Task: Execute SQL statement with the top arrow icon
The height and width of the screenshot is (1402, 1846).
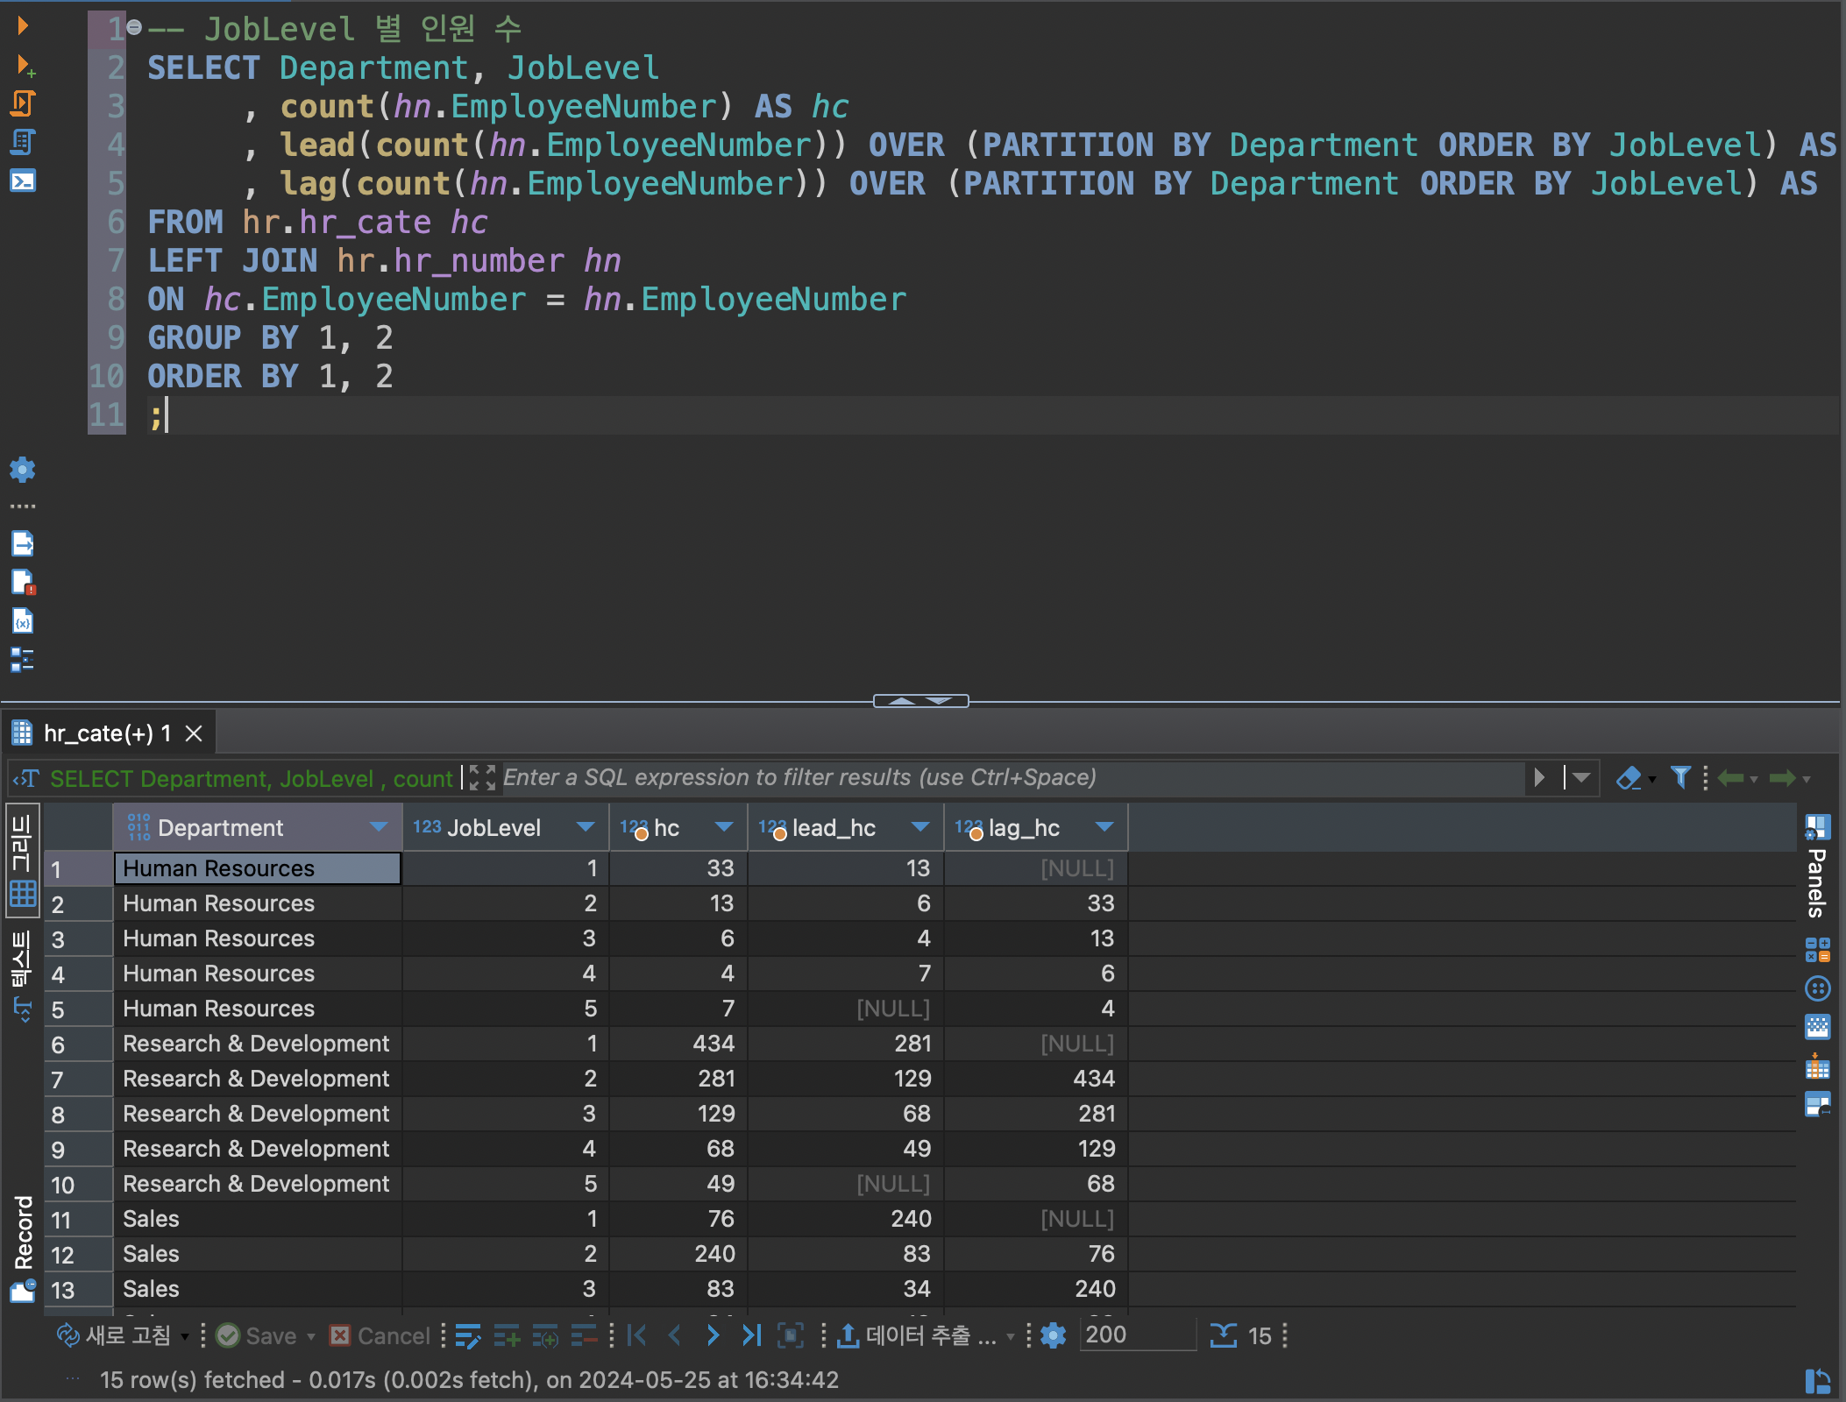Action: click(x=23, y=26)
